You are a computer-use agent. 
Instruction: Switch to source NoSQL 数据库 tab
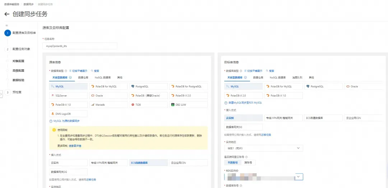coord(103,78)
